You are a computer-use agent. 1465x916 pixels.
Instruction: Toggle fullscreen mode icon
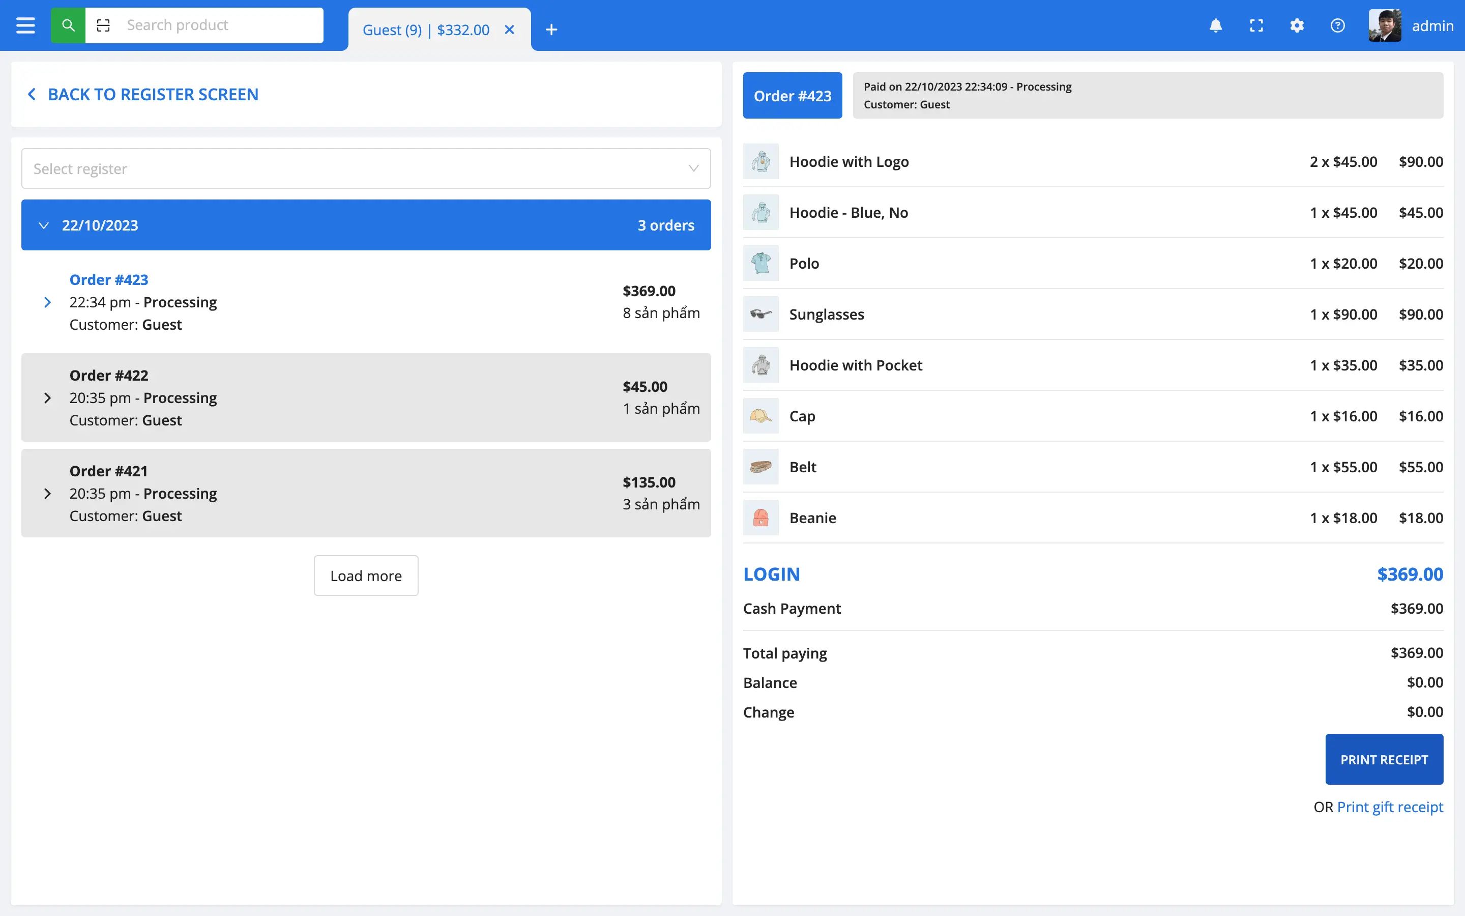tap(1256, 25)
